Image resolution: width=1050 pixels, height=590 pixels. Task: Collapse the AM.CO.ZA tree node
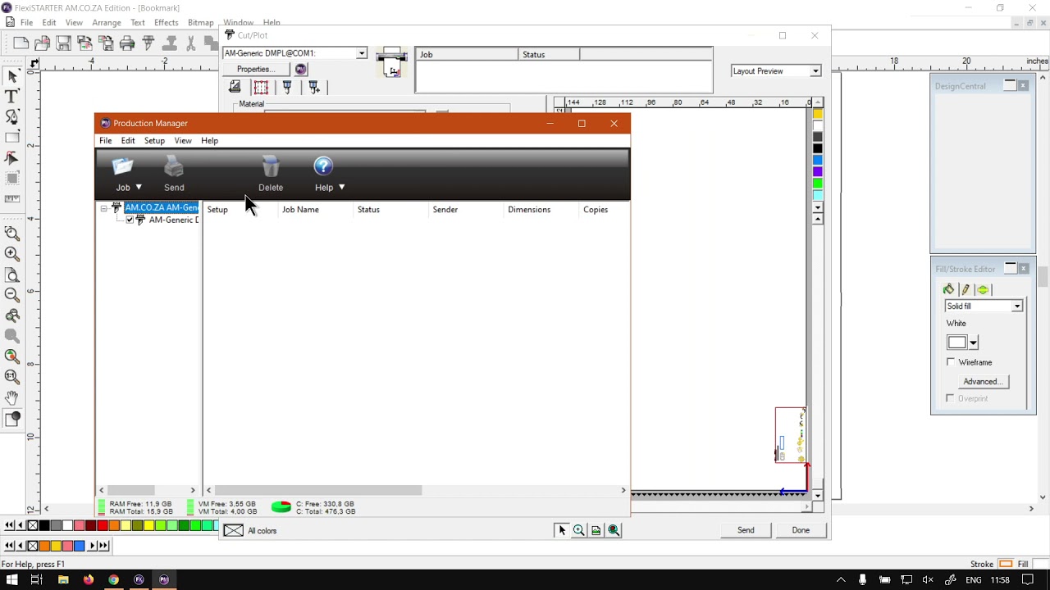pyautogui.click(x=104, y=209)
